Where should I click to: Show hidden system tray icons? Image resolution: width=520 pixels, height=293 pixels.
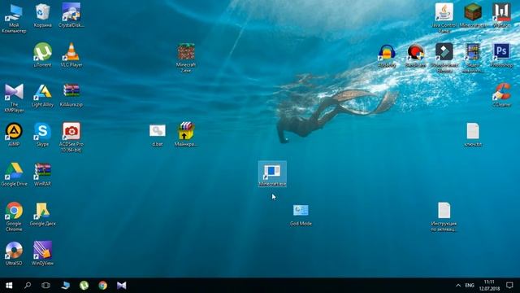(x=458, y=286)
